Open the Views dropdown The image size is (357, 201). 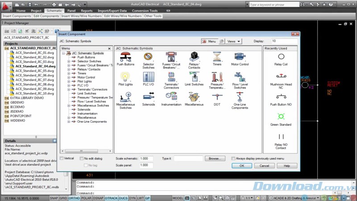pos(234,41)
